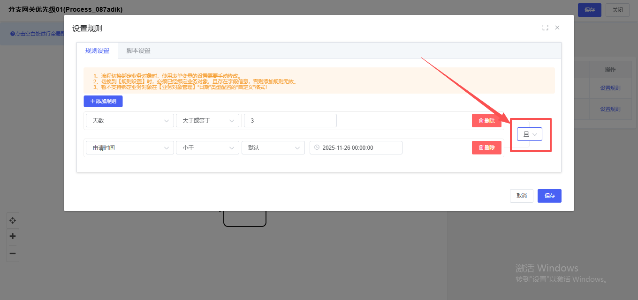Expand the 默认 value type dropdown

click(x=273, y=147)
